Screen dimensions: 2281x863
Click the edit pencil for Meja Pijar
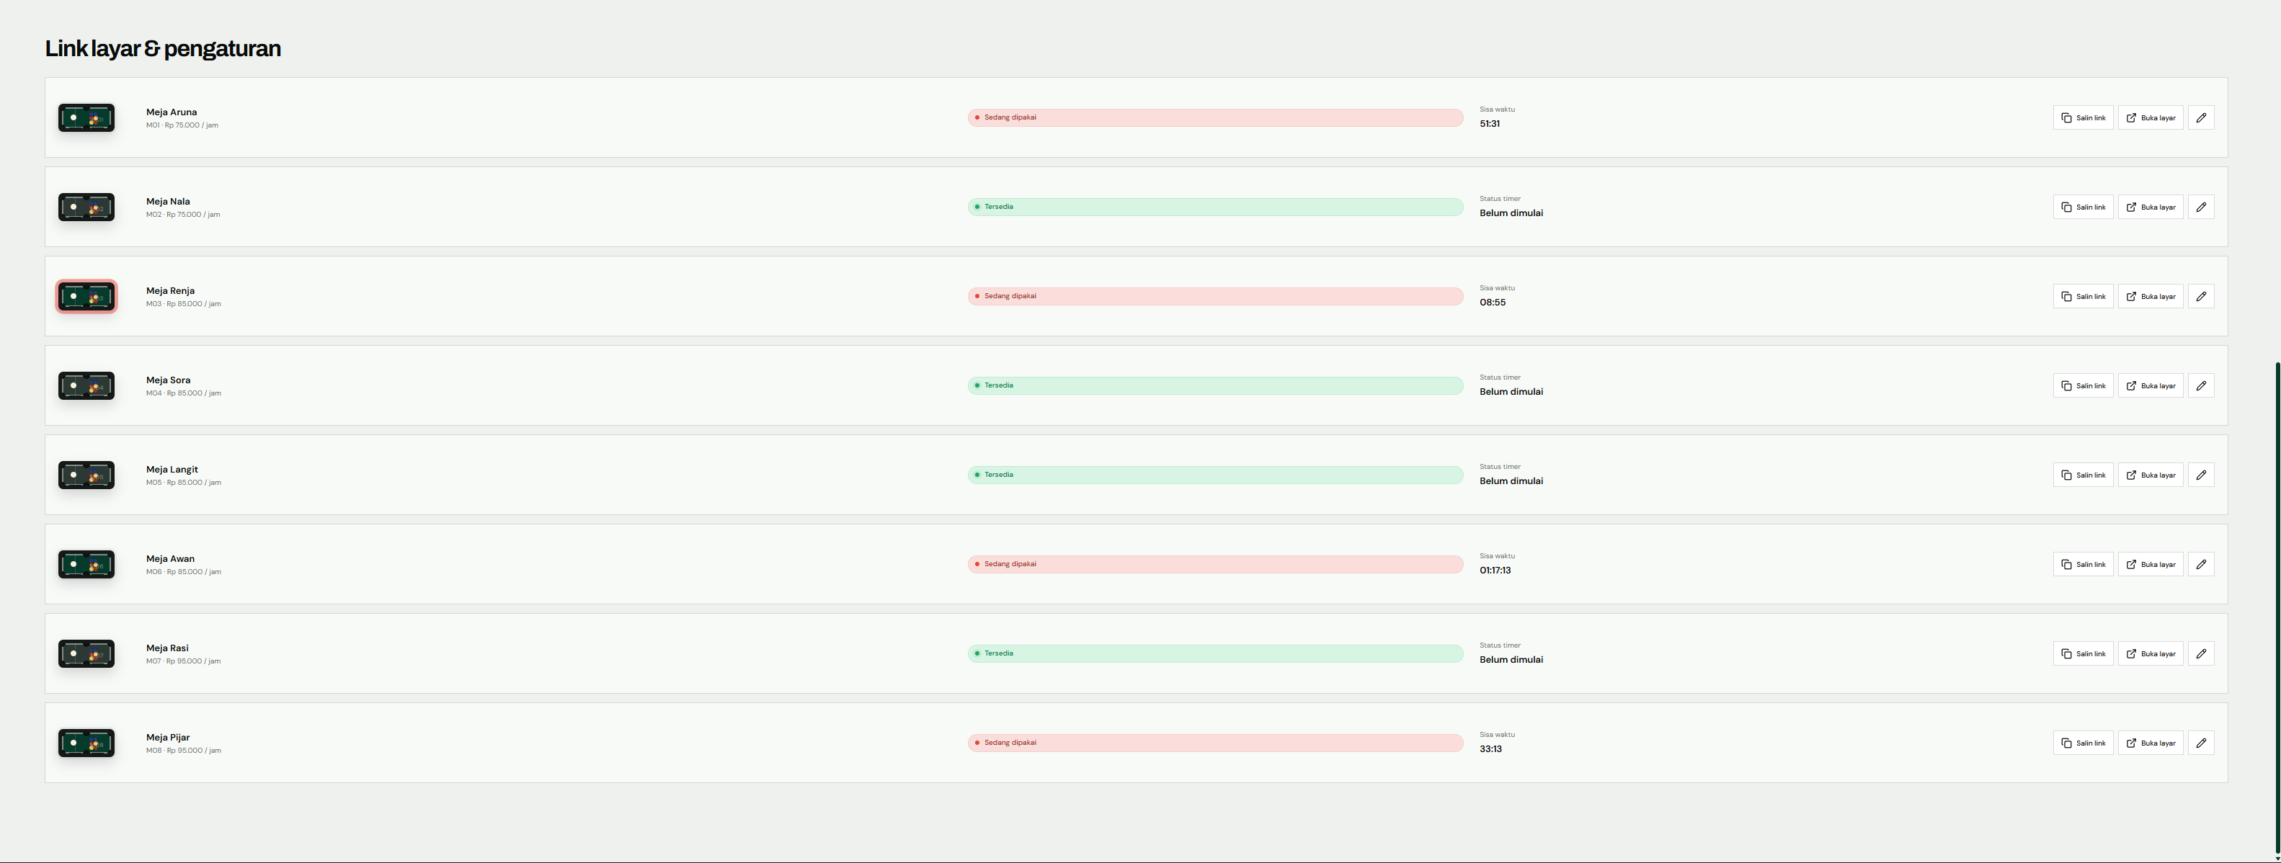pos(2200,743)
